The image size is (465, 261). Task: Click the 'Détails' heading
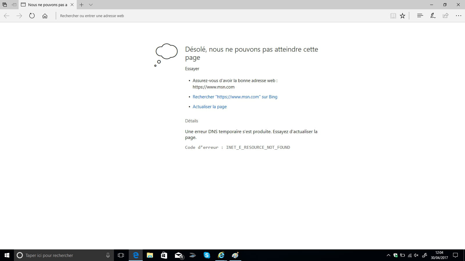tap(192, 121)
